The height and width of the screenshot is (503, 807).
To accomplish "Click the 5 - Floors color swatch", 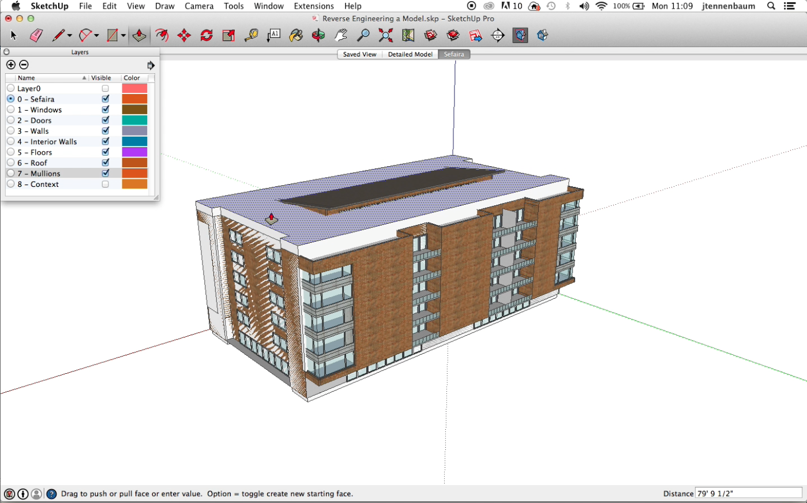I will [134, 152].
